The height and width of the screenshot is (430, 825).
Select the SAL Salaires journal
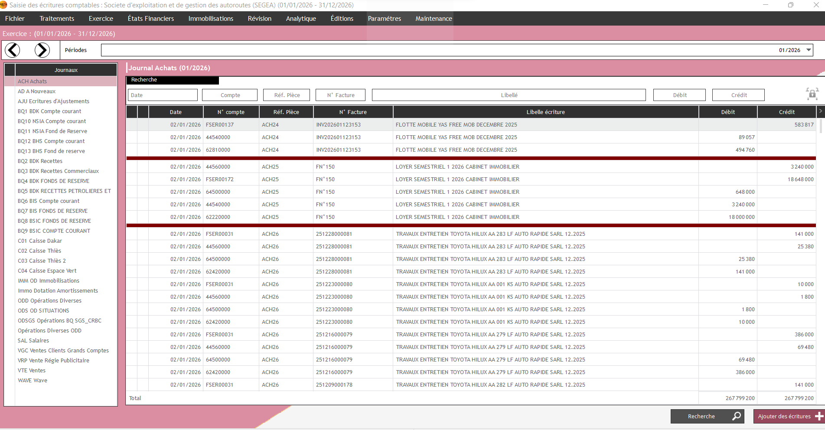(x=33, y=341)
